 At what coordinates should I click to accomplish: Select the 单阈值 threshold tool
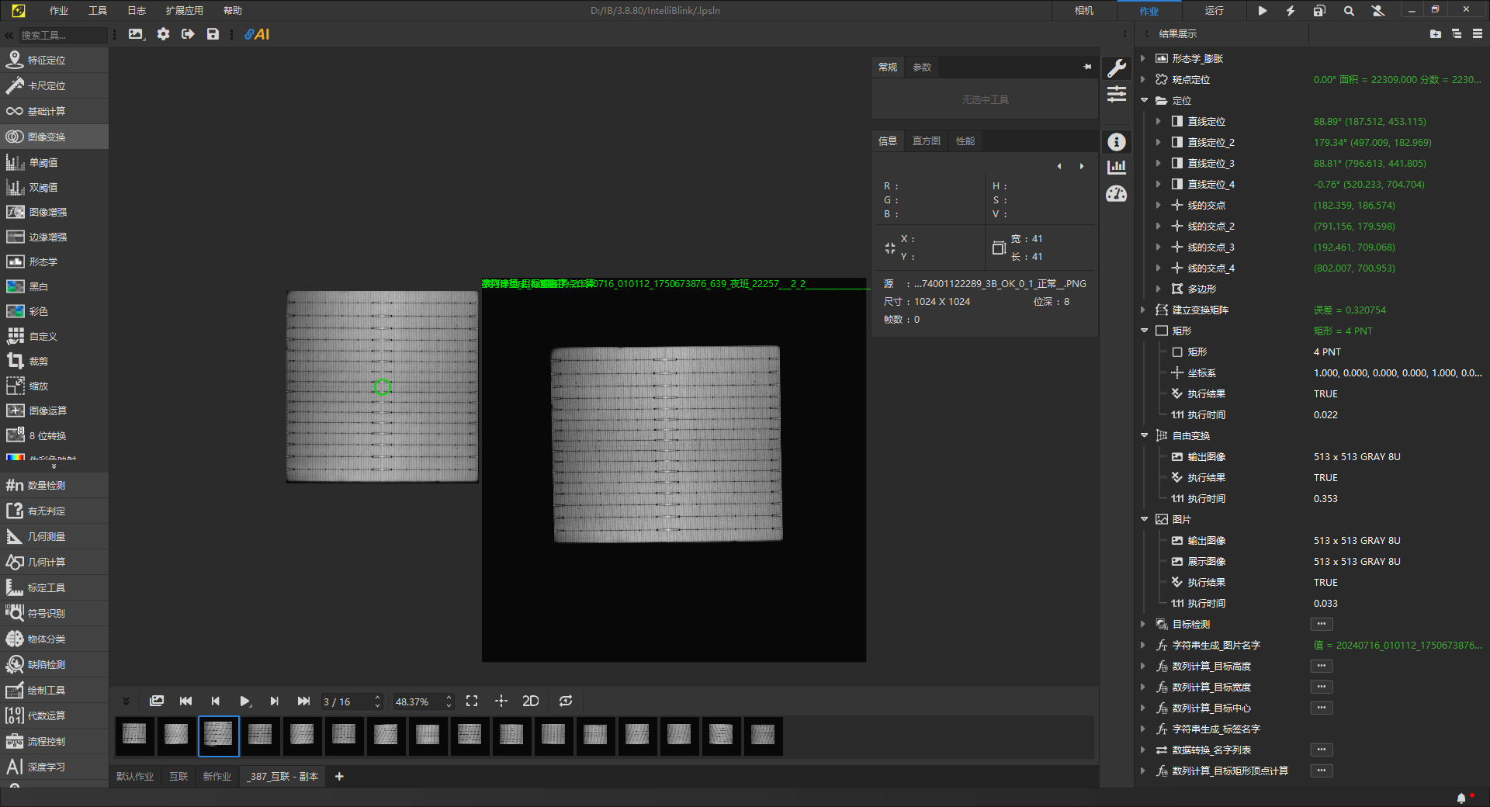click(x=43, y=163)
